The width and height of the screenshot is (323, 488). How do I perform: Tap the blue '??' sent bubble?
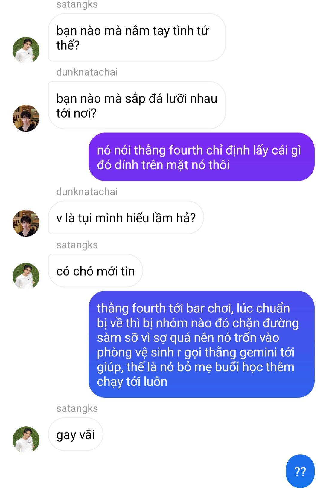(x=300, y=471)
